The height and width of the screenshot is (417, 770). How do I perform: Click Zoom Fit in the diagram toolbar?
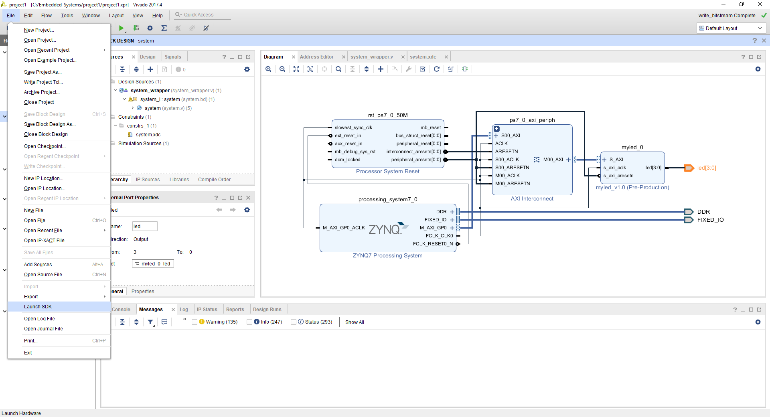pos(296,69)
